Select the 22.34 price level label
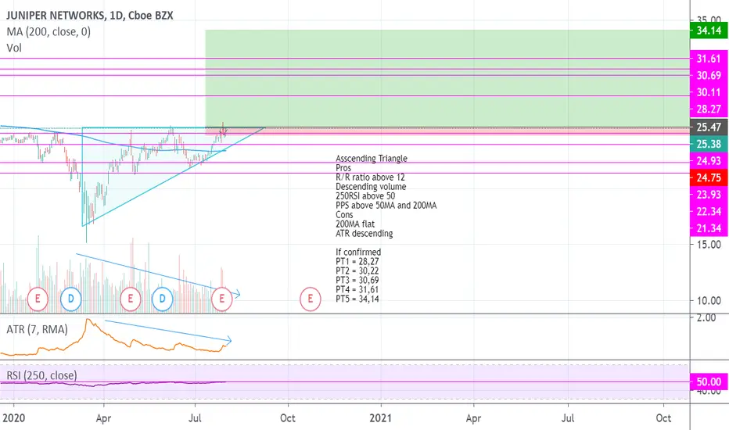Screen dimensions: 729x430 click(709, 212)
